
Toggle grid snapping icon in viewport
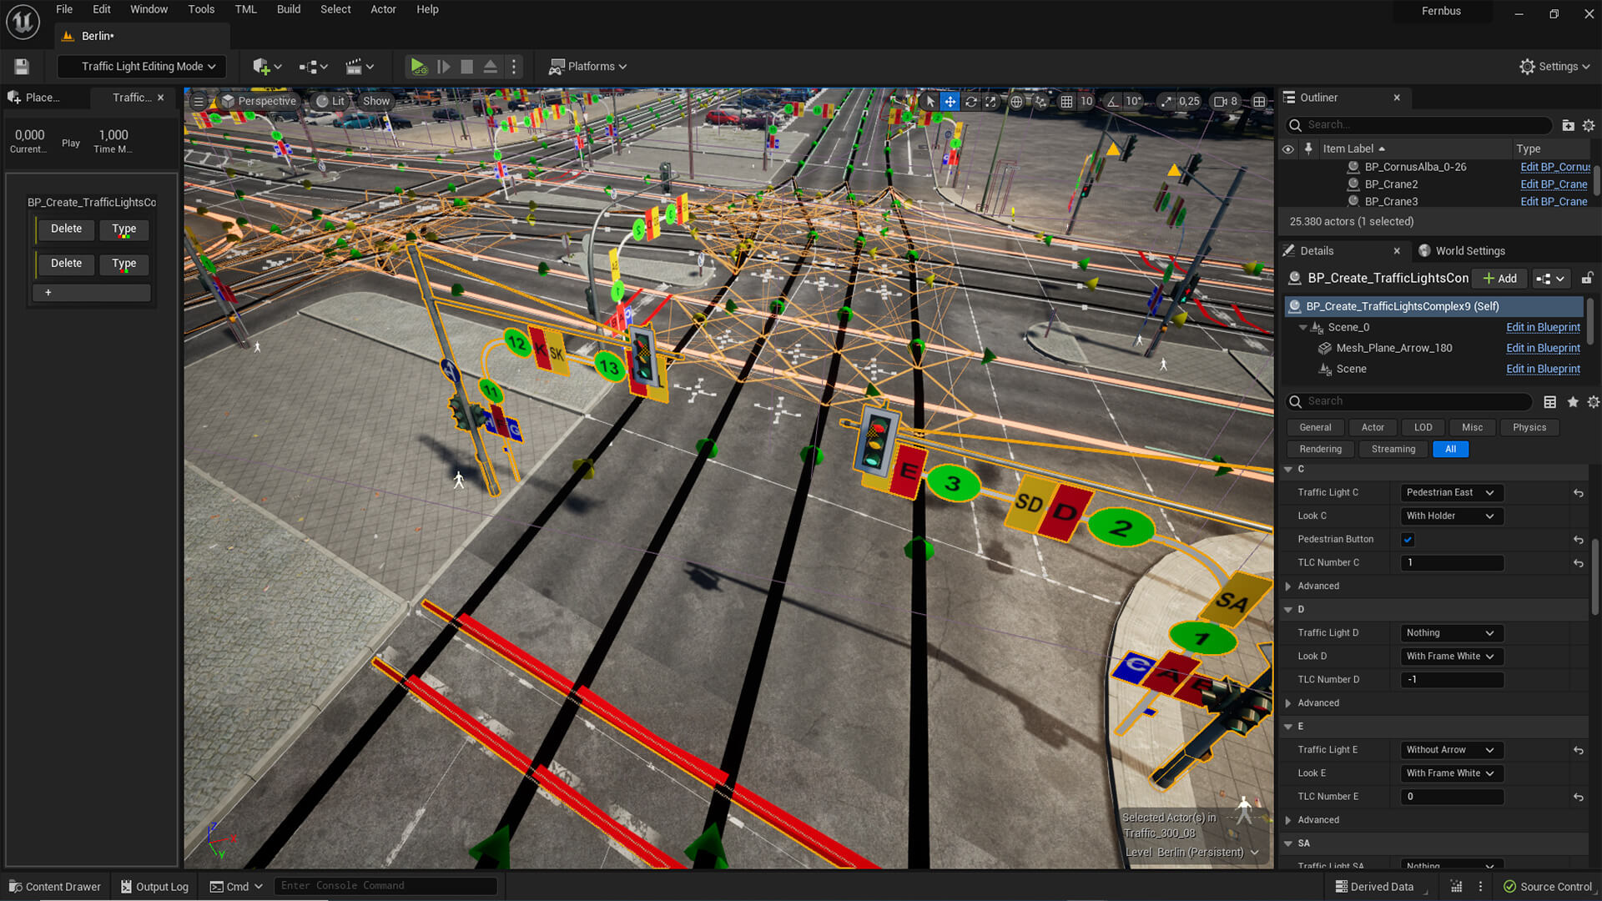click(x=1066, y=101)
